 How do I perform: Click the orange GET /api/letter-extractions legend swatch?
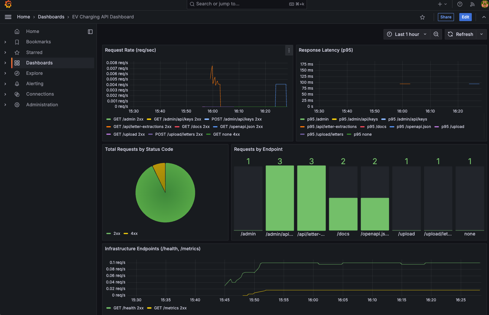[109, 126]
